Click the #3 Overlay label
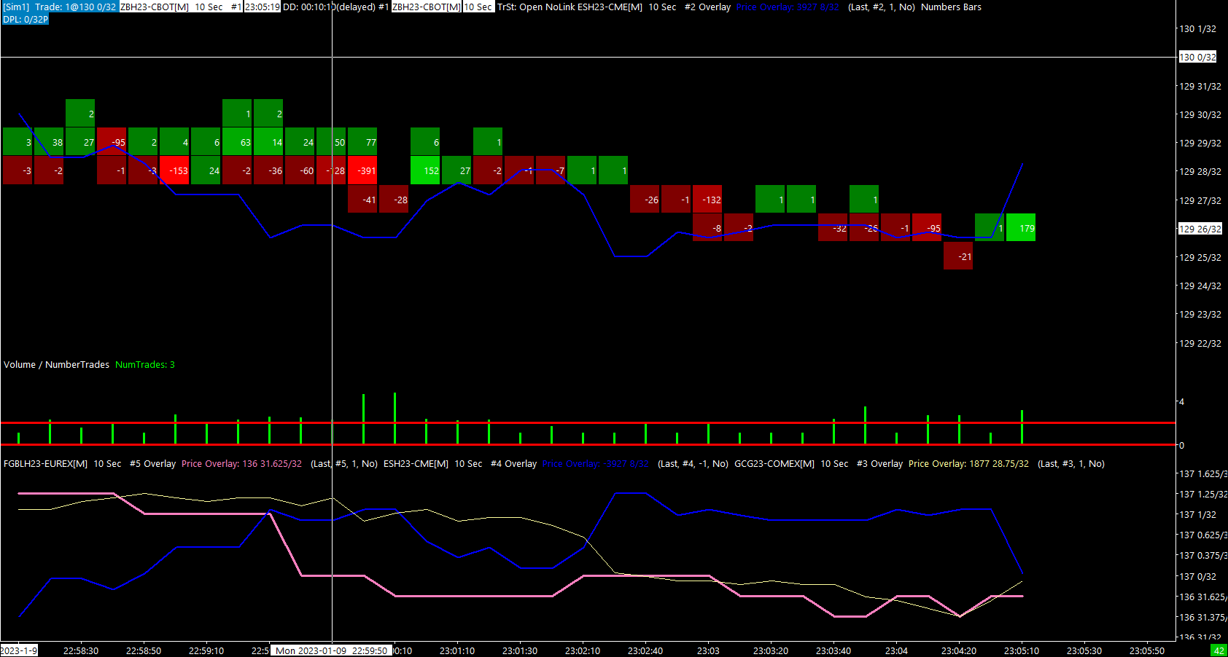1228x657 pixels. click(879, 464)
